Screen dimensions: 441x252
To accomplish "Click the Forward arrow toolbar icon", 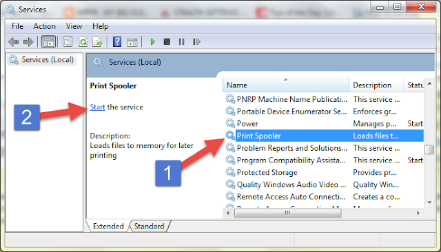I will pos(28,42).
